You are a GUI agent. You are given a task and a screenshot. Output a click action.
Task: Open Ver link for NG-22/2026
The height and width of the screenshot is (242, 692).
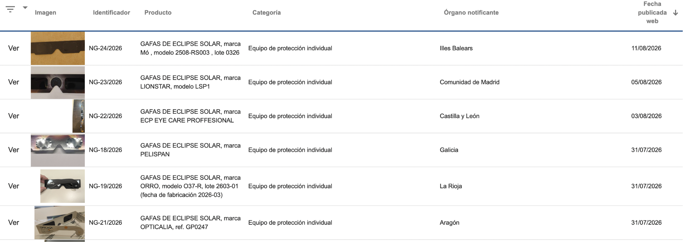[x=14, y=116]
